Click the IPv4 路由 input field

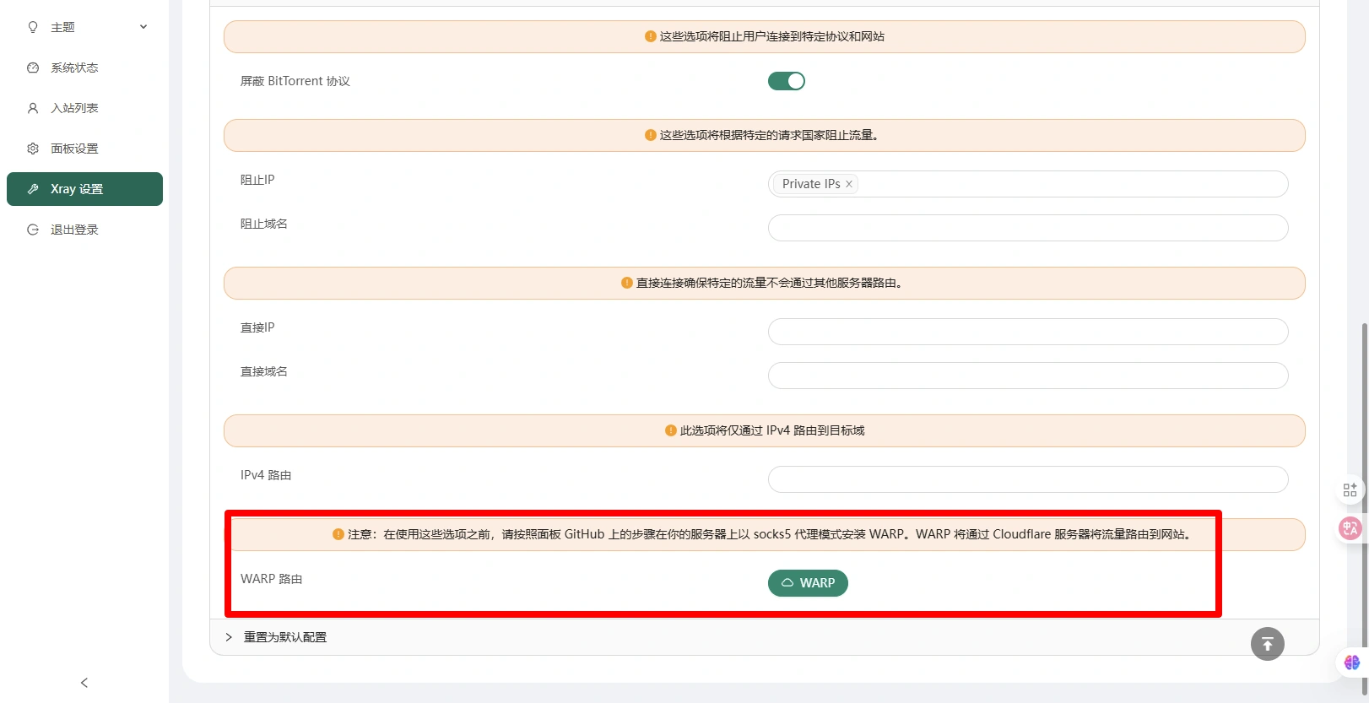(1027, 479)
